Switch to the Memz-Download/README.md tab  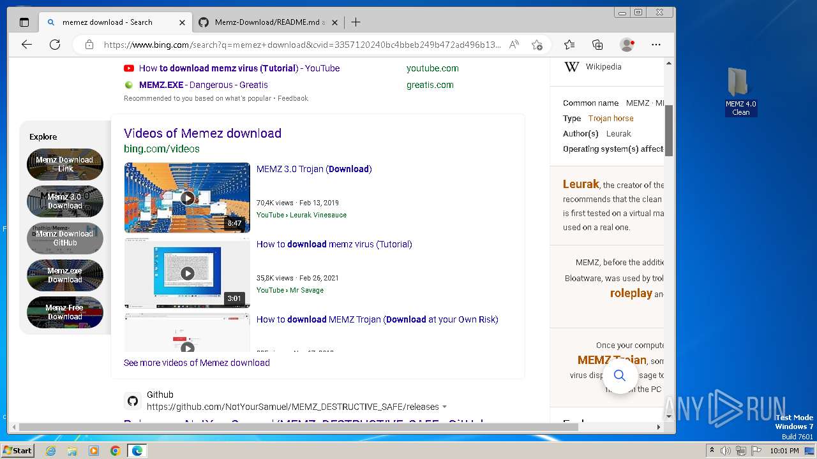pyautogui.click(x=268, y=22)
